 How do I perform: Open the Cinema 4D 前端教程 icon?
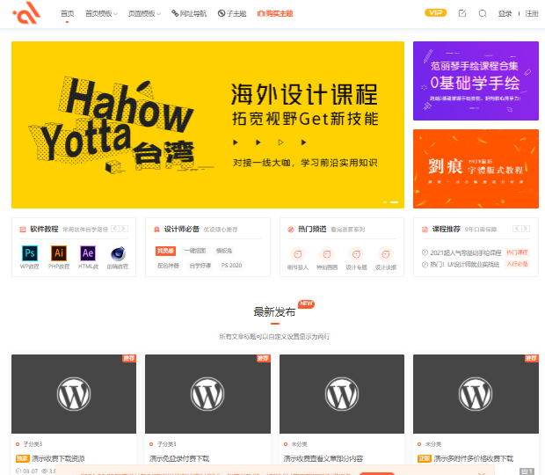coord(118,253)
